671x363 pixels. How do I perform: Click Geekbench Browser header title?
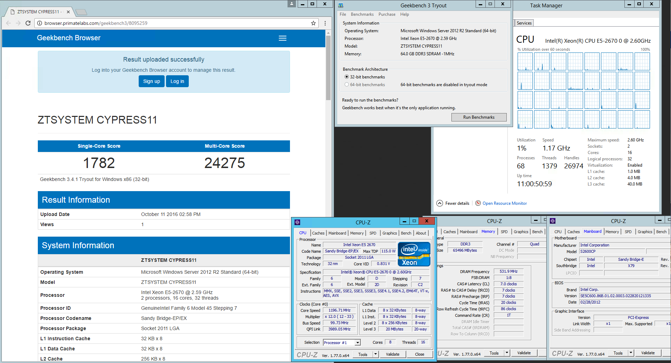click(x=69, y=38)
